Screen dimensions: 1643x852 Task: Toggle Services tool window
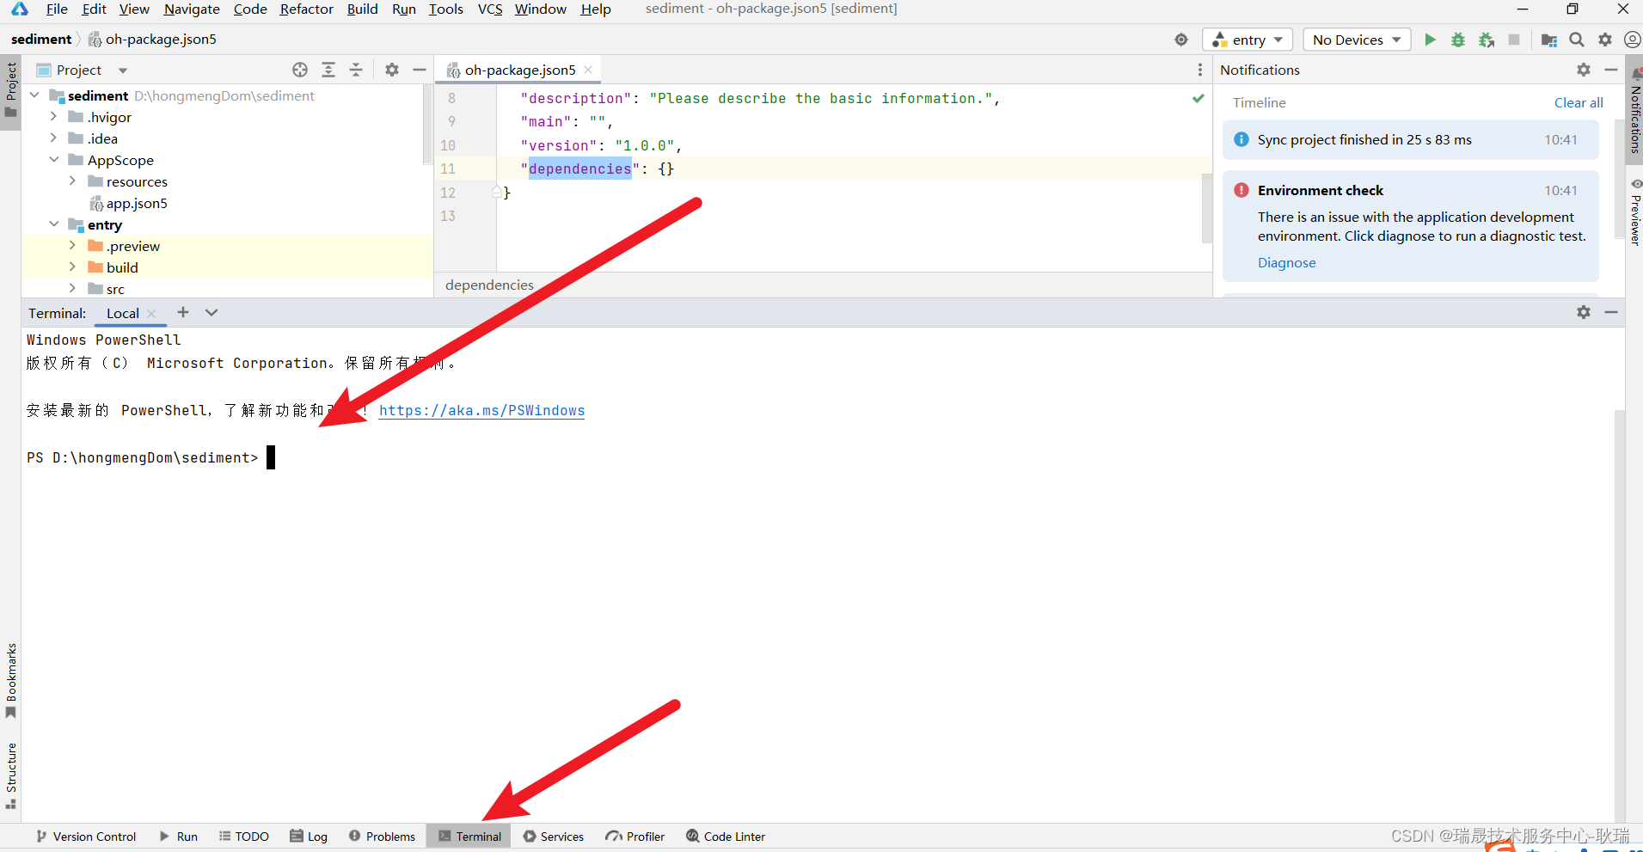click(554, 837)
